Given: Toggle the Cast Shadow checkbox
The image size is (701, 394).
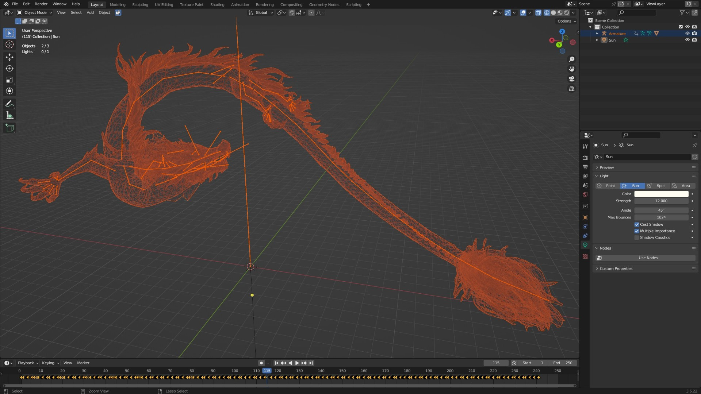Looking at the screenshot, I should (637, 225).
